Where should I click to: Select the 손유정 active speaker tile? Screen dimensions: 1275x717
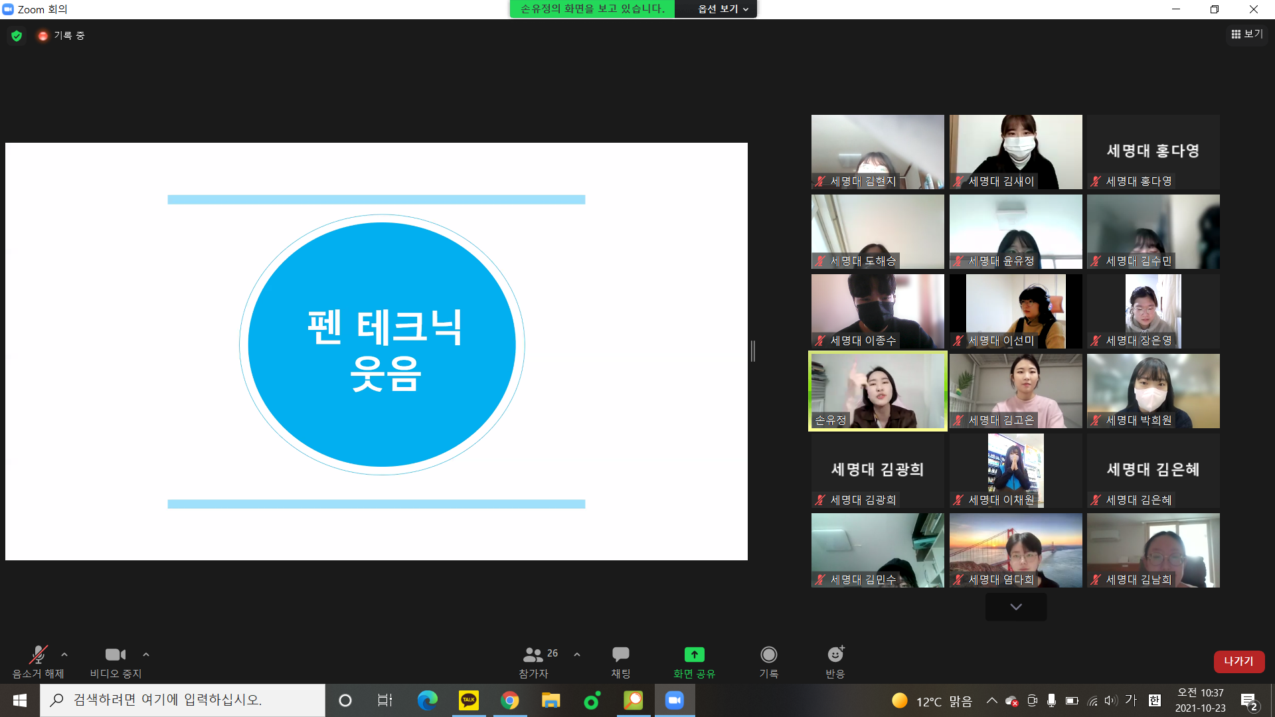coord(877,391)
